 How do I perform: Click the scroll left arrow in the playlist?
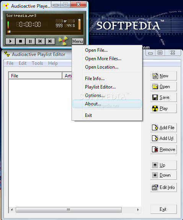(x=12, y=210)
